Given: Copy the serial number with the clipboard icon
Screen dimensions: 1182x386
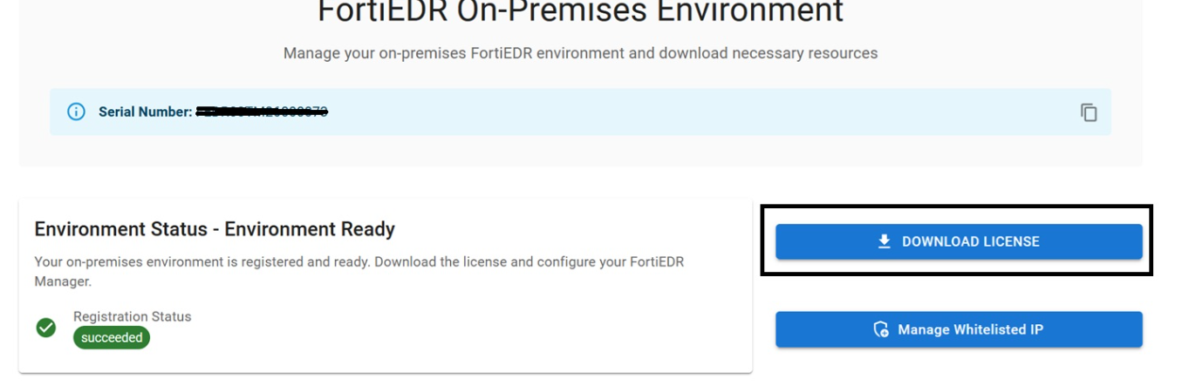Looking at the screenshot, I should (x=1088, y=112).
